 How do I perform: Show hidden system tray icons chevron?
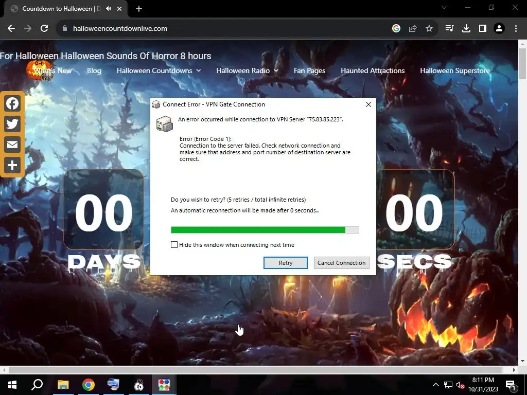435,385
